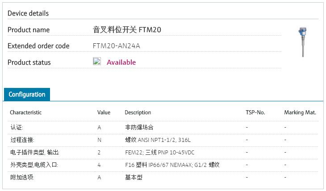
Task: Select the Configuration tab
Action: pos(27,95)
